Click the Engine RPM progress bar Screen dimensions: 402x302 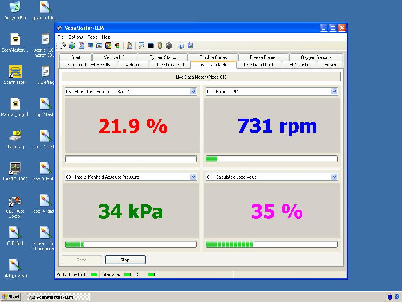tap(272, 159)
